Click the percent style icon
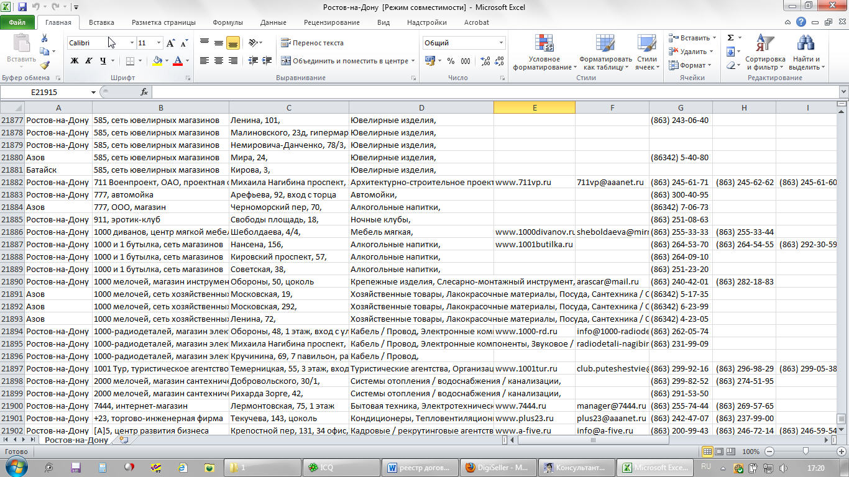This screenshot has width=849, height=477. tap(451, 61)
